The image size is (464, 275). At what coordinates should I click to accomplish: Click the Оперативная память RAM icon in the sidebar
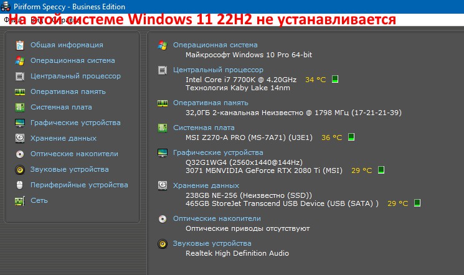(x=20, y=92)
